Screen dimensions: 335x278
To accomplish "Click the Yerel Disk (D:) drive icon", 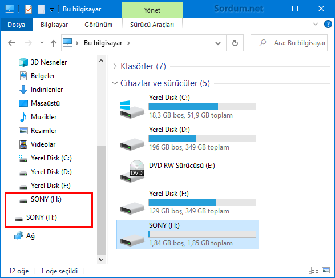I will [132, 144].
